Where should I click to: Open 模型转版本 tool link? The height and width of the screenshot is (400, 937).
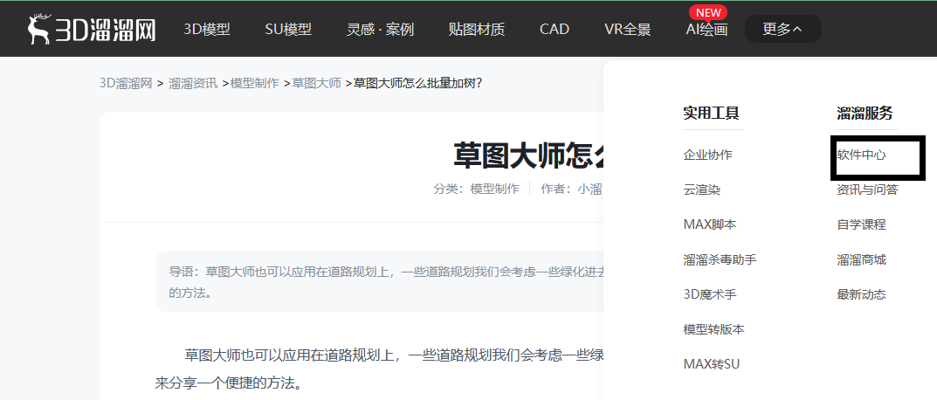[x=713, y=329]
